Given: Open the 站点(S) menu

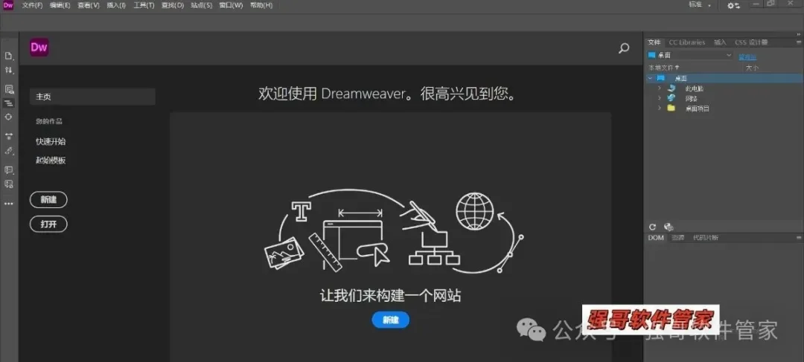Looking at the screenshot, I should click(x=202, y=5).
